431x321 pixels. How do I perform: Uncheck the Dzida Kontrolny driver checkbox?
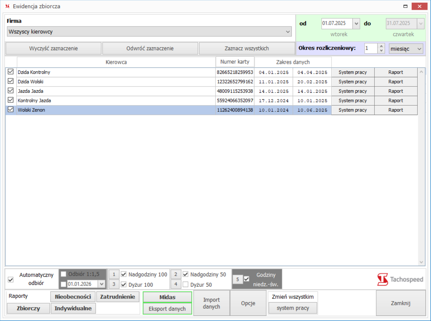point(11,72)
